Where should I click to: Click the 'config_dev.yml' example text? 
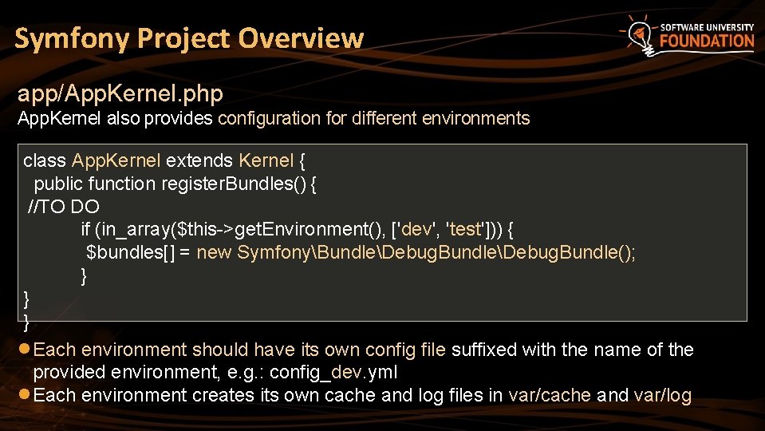333,373
